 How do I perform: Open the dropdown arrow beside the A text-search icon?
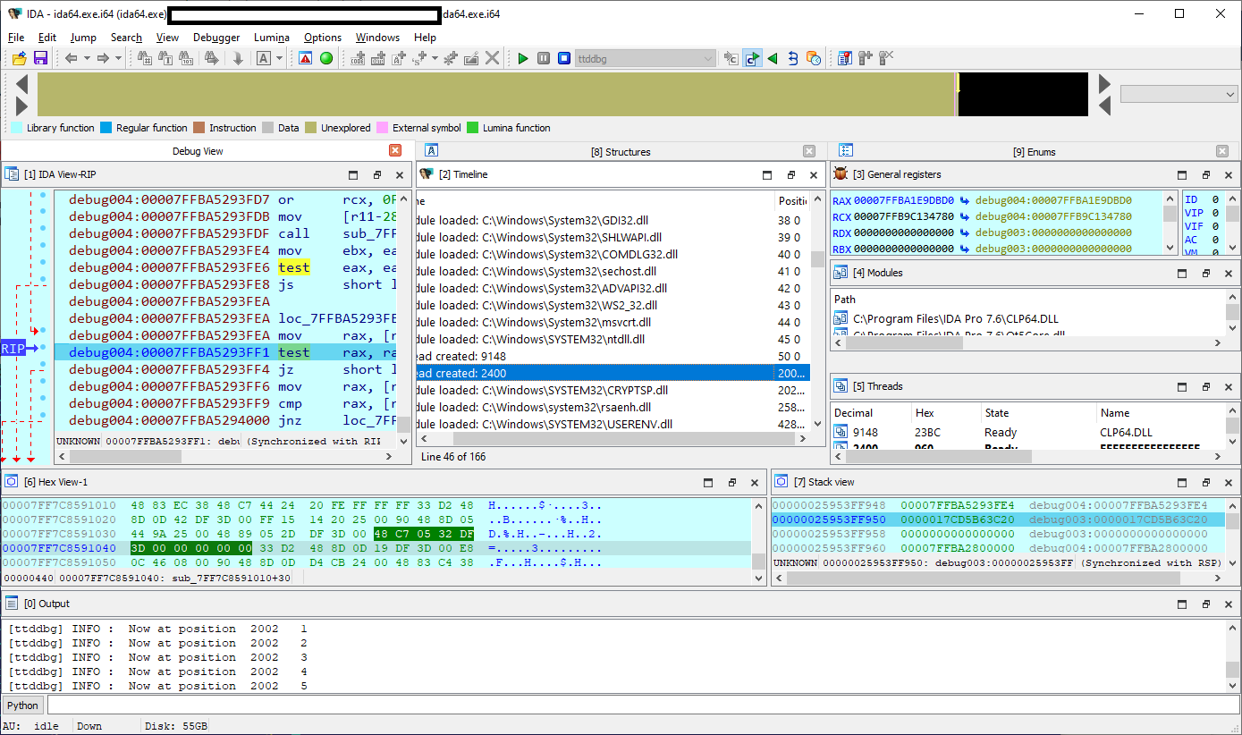280,58
